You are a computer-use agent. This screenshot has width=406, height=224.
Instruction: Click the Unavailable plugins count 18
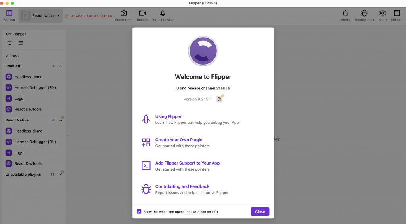(x=53, y=175)
